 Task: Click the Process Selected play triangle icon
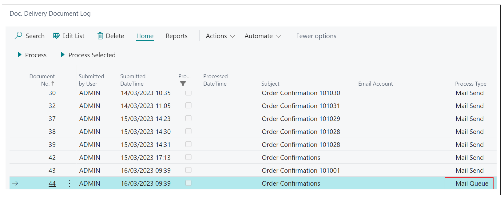(x=63, y=55)
